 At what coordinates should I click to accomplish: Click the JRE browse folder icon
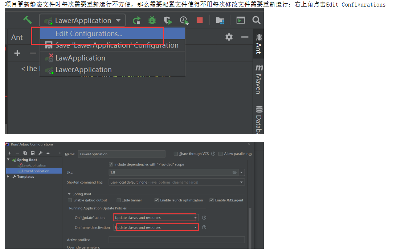click(234, 172)
